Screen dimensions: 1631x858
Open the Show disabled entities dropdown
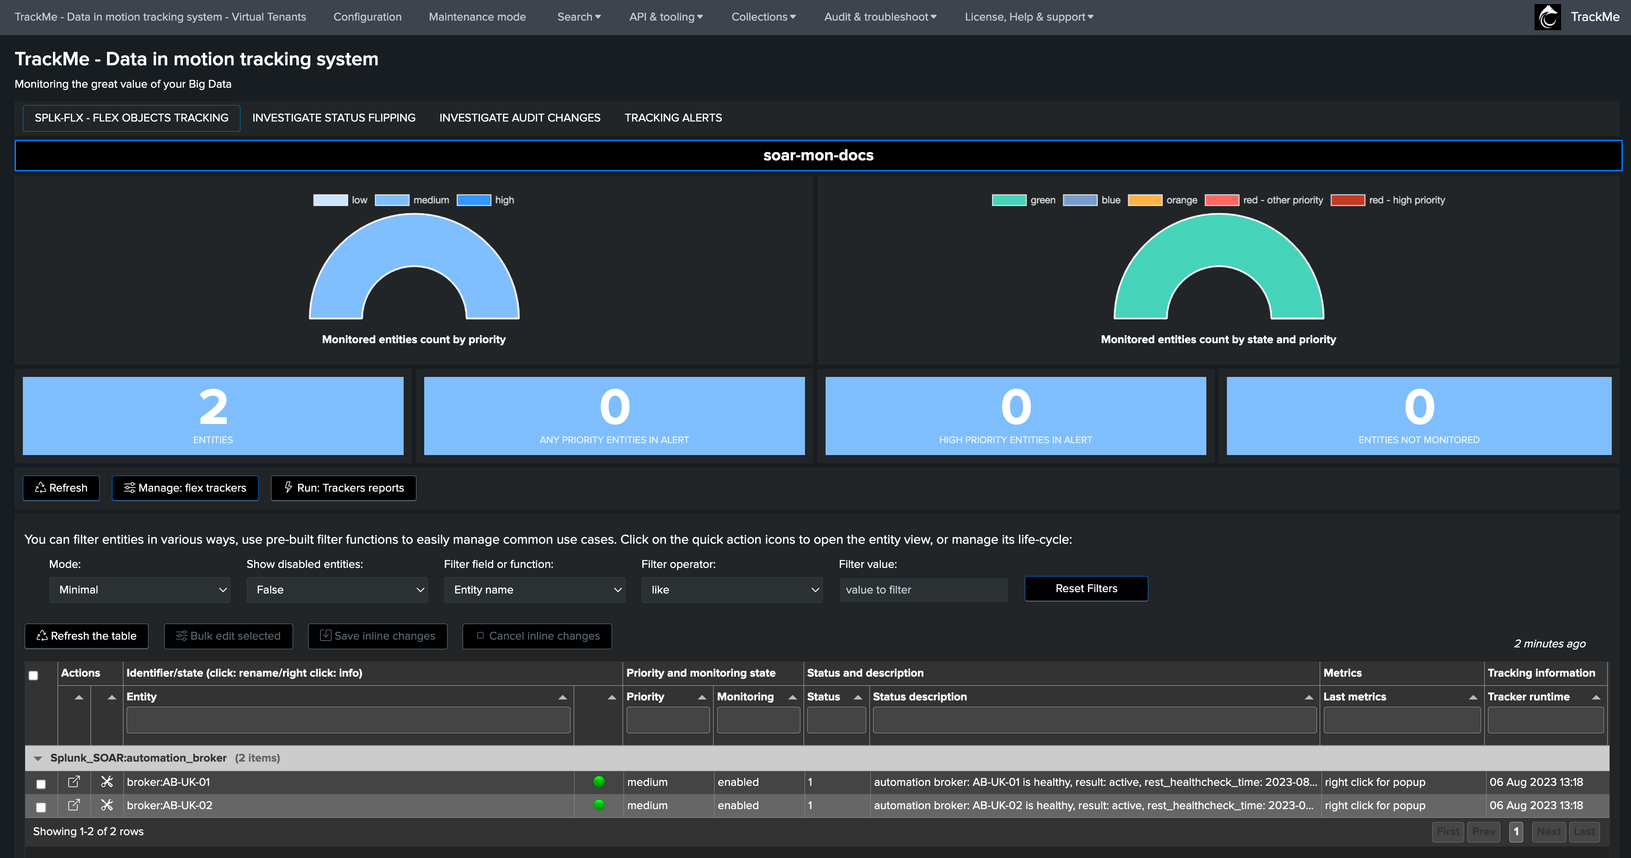click(337, 590)
